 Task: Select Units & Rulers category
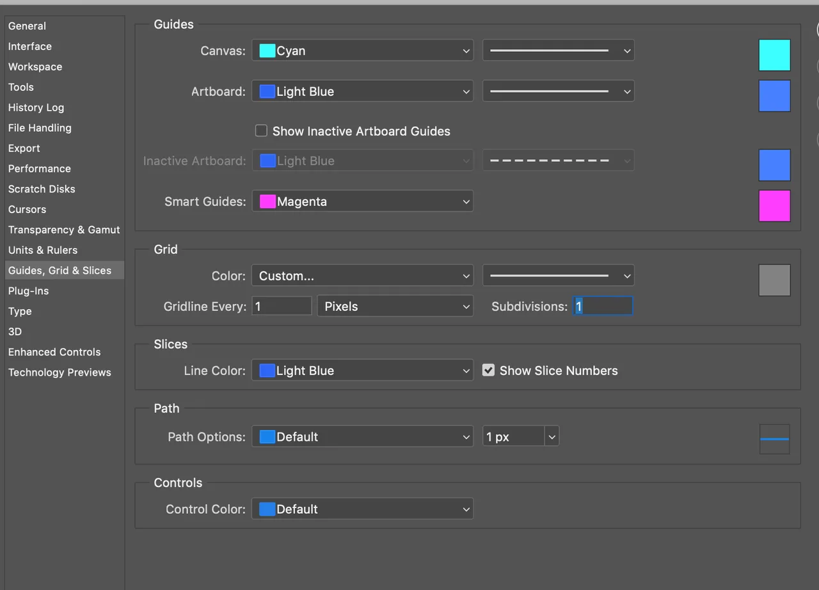click(42, 250)
